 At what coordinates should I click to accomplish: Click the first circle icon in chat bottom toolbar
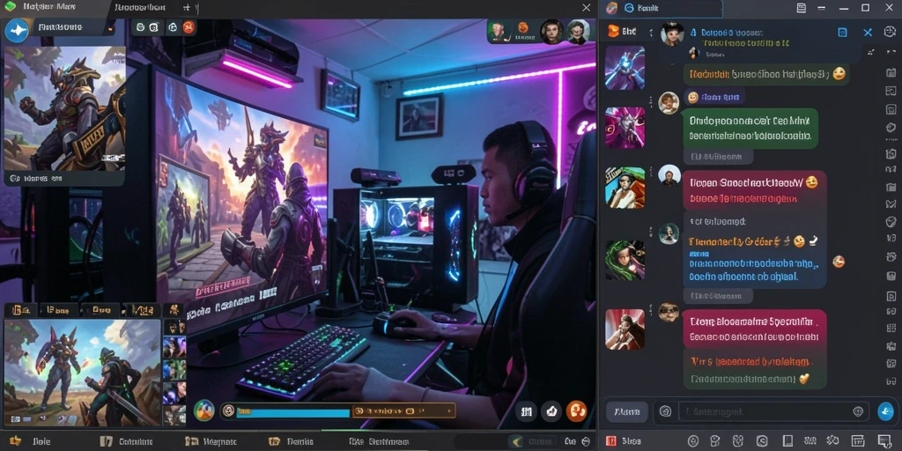693,441
